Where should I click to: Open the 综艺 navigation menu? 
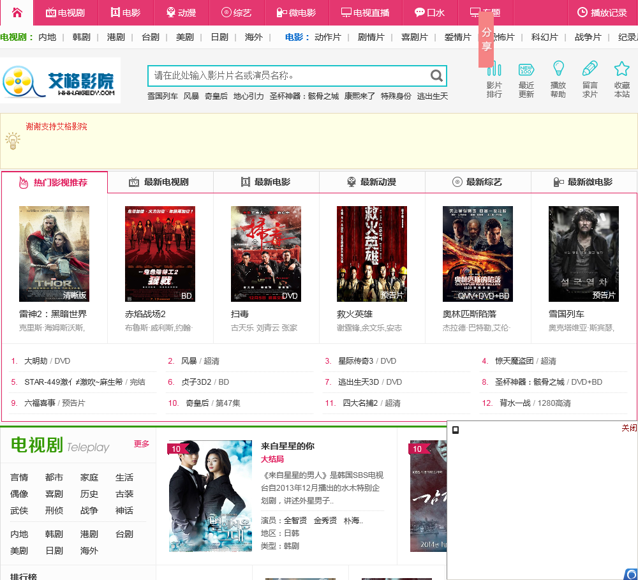pos(237,13)
